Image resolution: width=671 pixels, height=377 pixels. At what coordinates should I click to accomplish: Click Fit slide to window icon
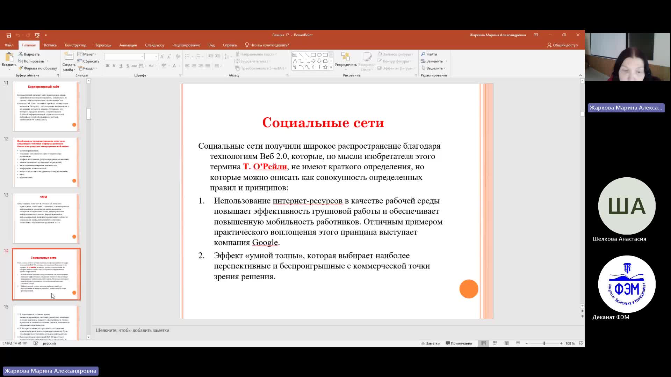pyautogui.click(x=581, y=343)
